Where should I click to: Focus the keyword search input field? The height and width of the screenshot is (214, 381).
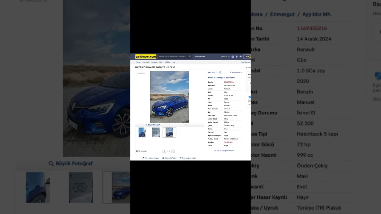point(173,56)
